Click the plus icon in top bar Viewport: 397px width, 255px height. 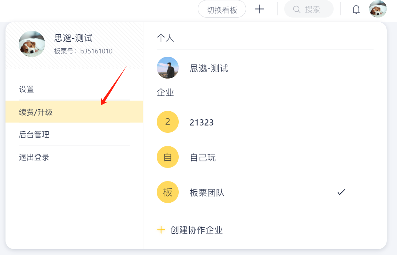pos(259,10)
